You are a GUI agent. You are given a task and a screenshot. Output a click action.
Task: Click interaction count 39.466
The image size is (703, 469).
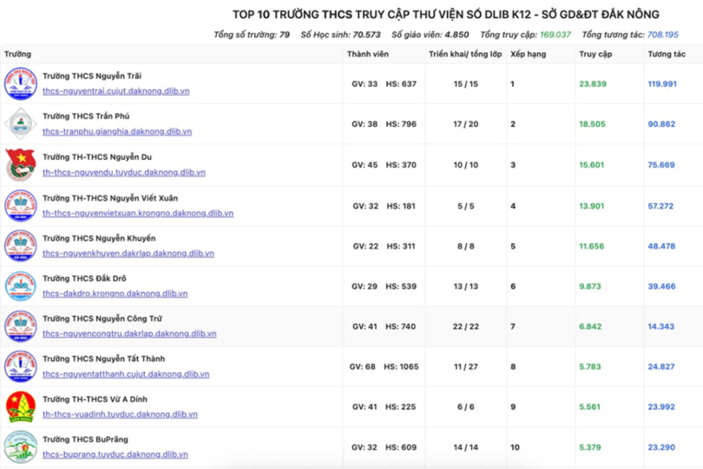(661, 287)
